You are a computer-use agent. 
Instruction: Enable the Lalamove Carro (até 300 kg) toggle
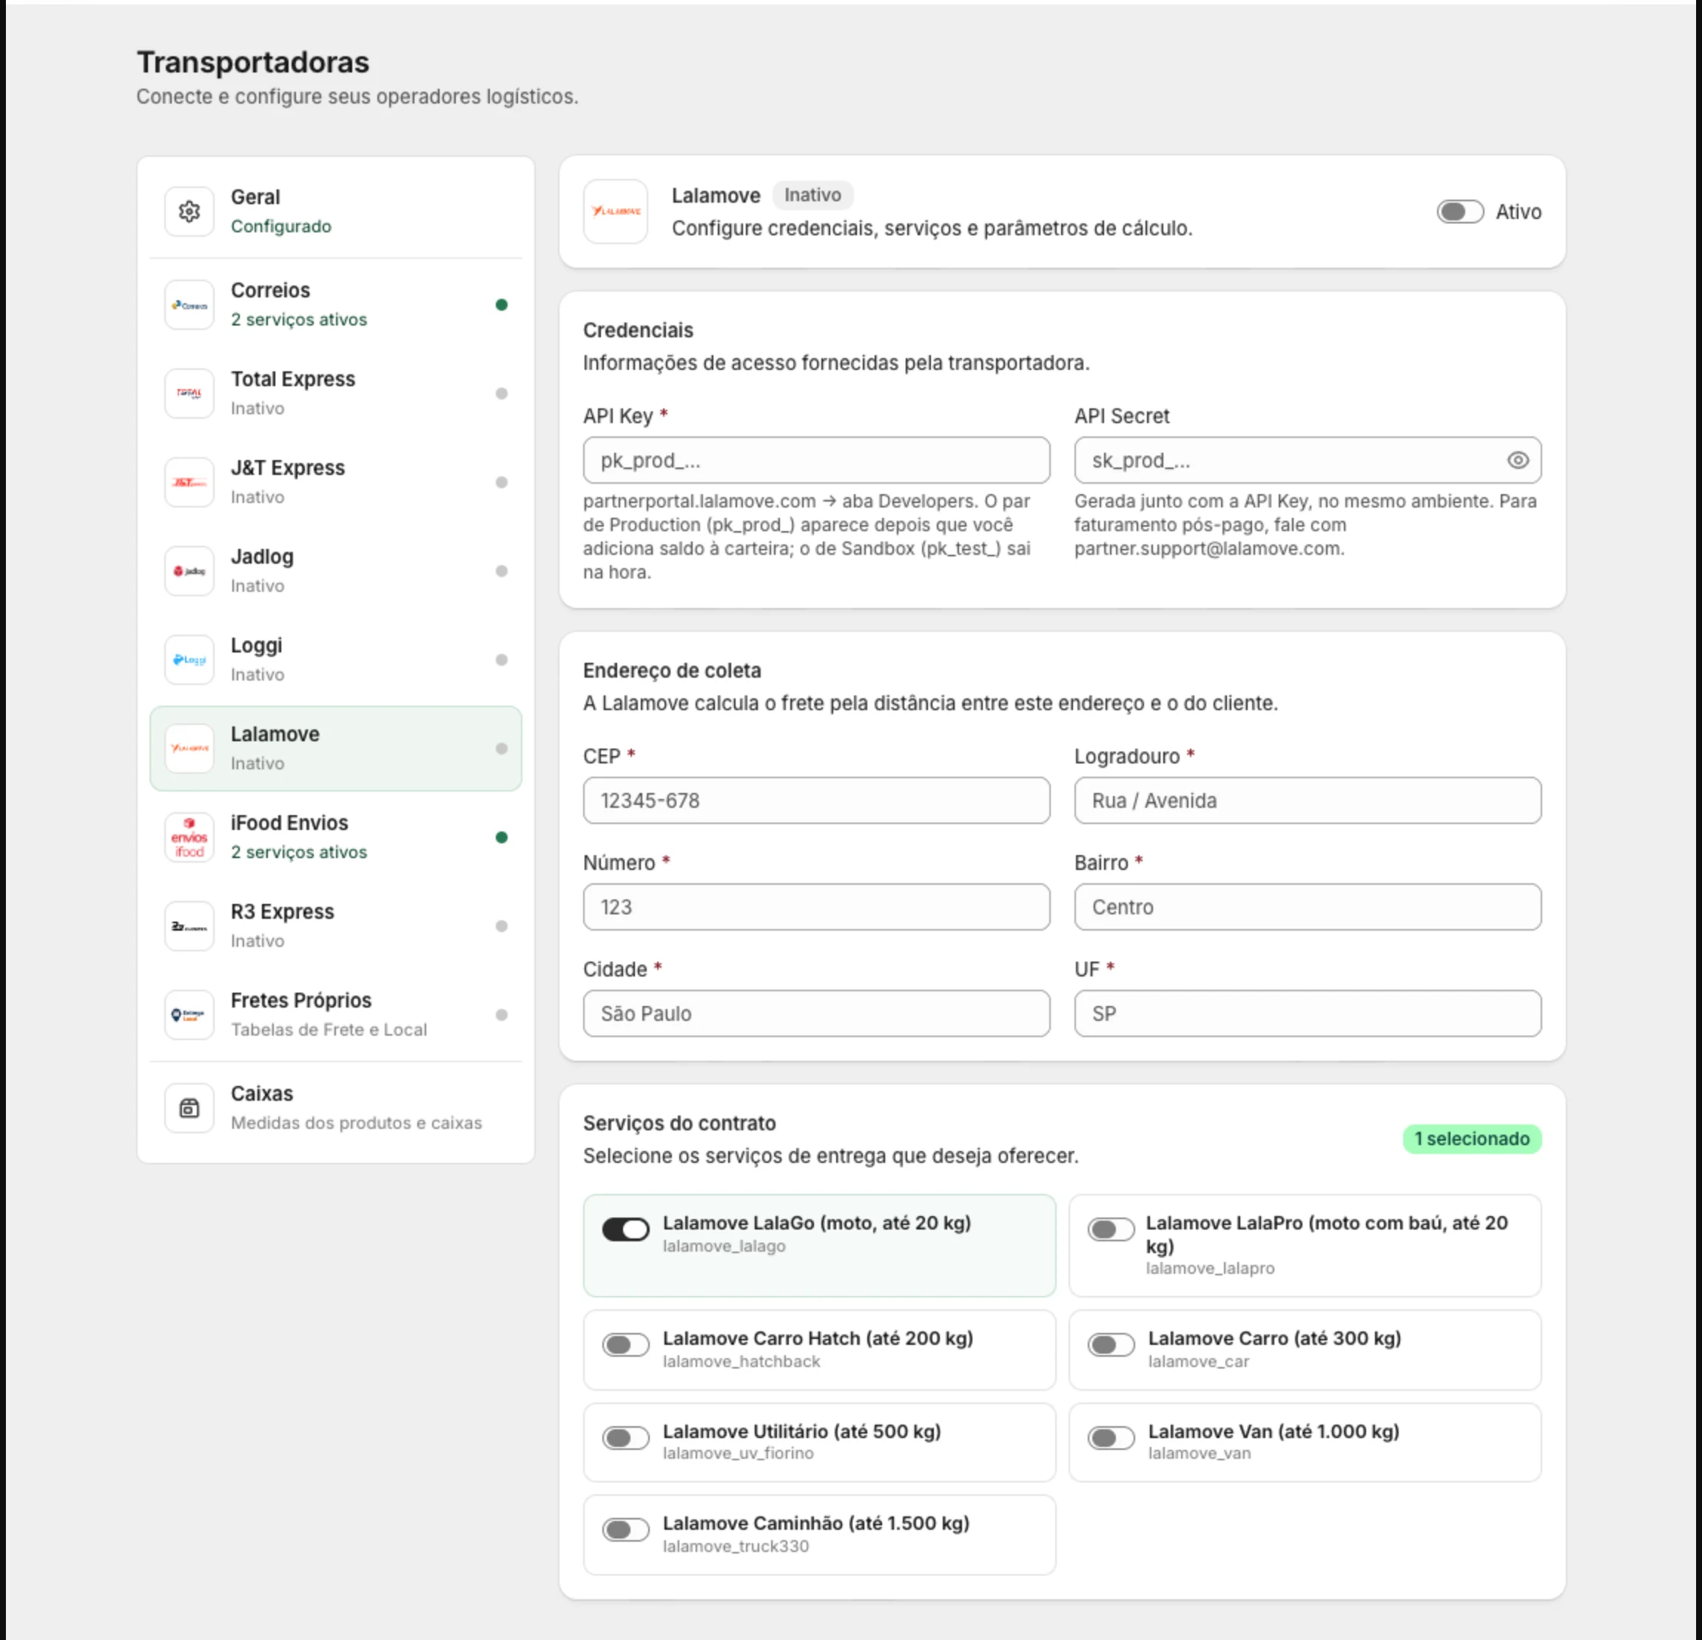click(1111, 1345)
